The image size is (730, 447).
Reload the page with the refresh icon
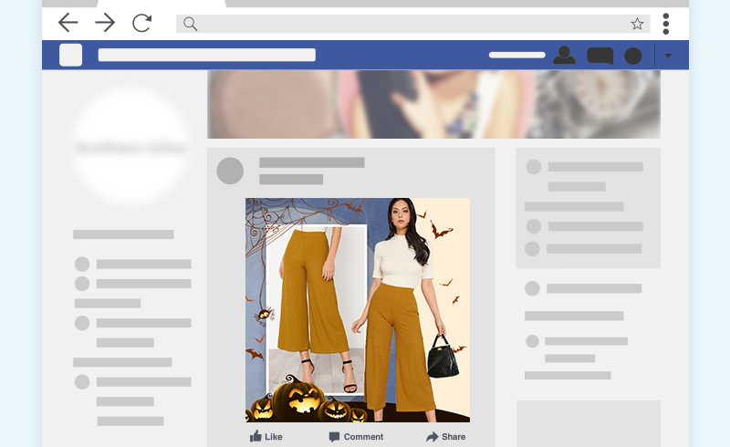(x=141, y=23)
